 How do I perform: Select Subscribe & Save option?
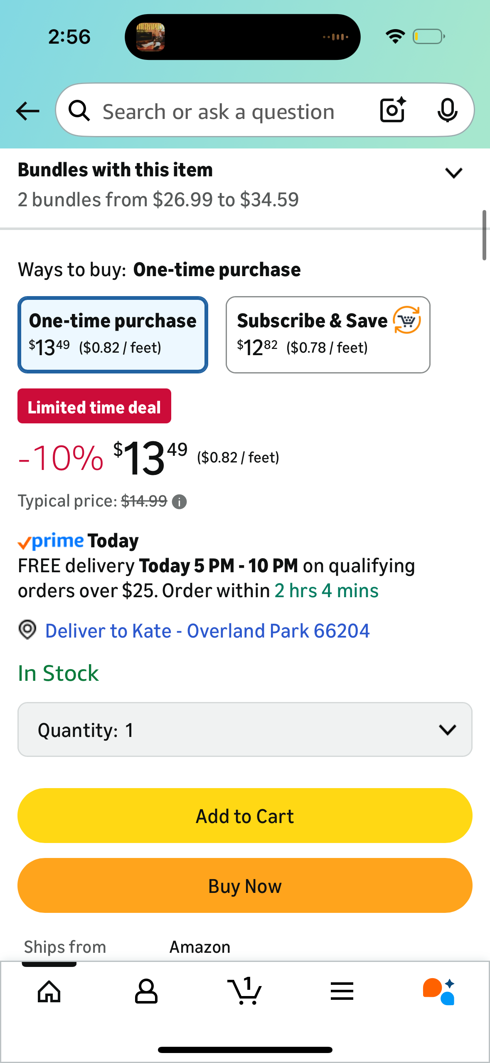click(327, 335)
